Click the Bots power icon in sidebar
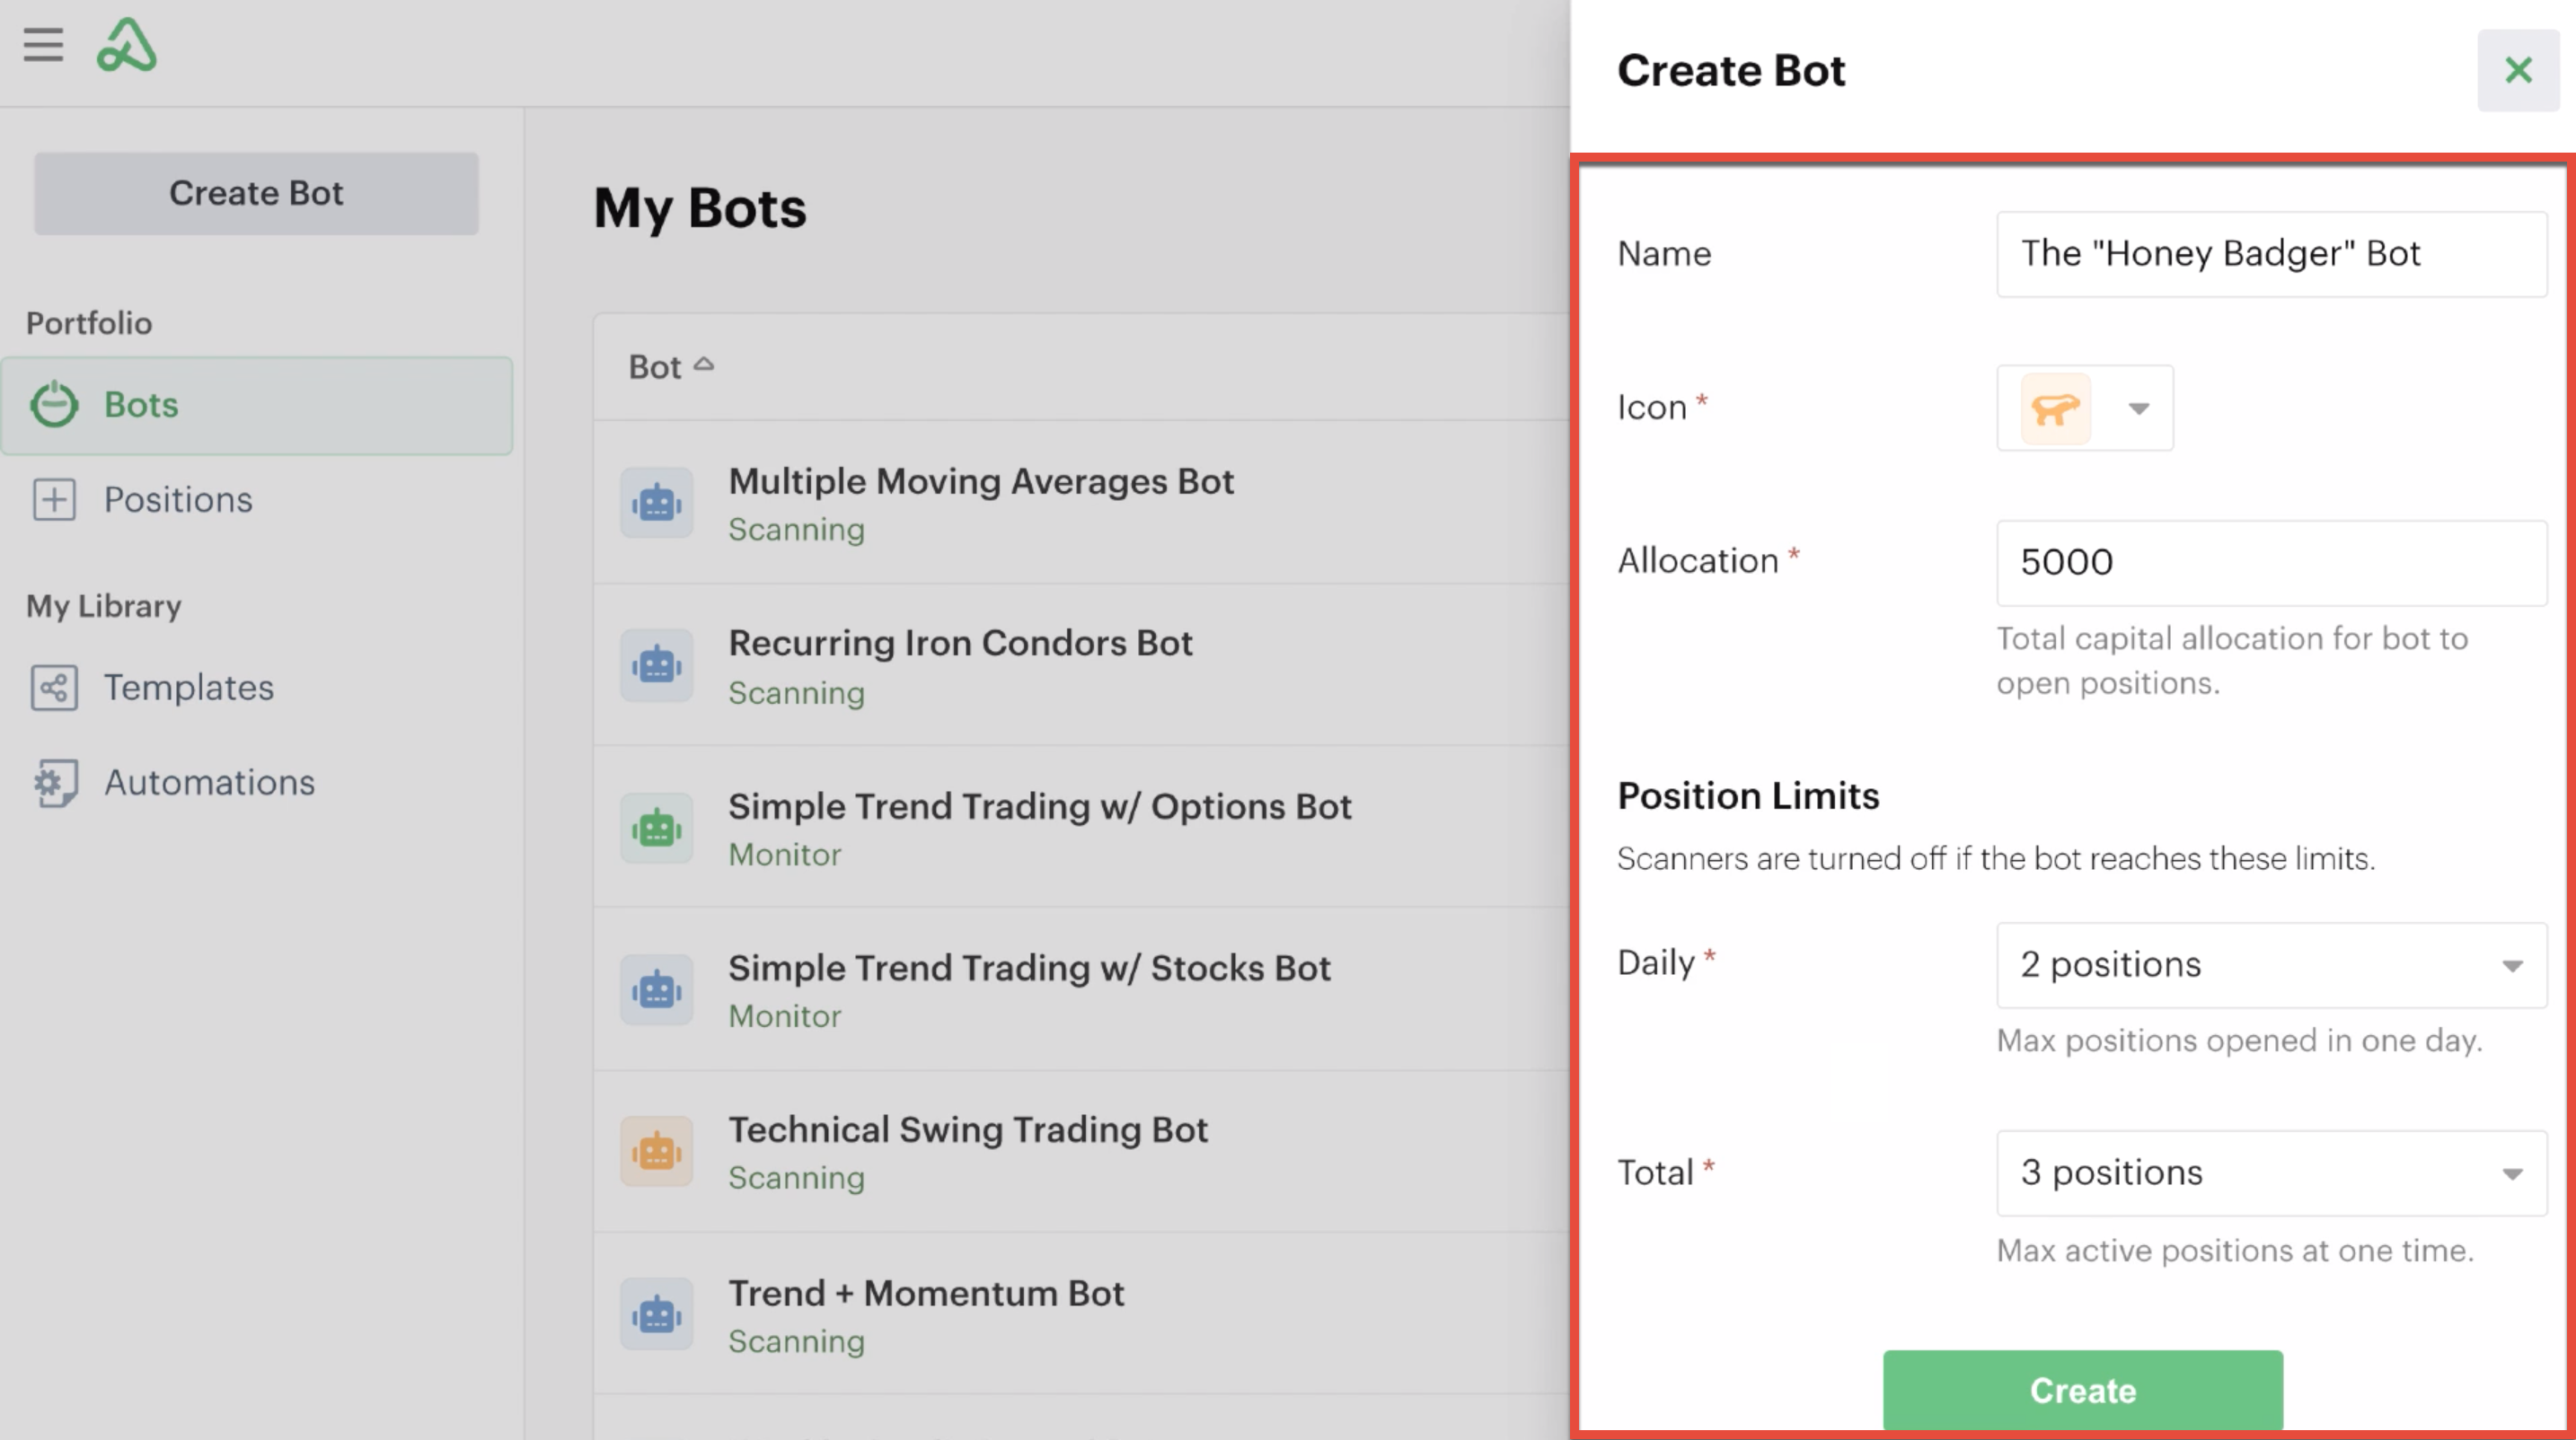 click(x=54, y=405)
